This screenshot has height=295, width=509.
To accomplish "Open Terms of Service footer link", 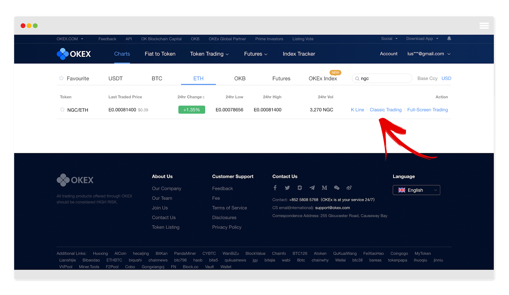I will [x=229, y=208].
